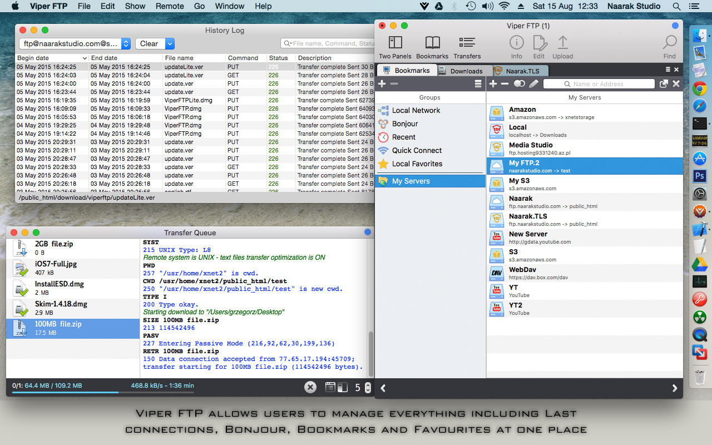Open Chrome from the Dock
Image resolution: width=712 pixels, height=445 pixels.
tap(700, 88)
